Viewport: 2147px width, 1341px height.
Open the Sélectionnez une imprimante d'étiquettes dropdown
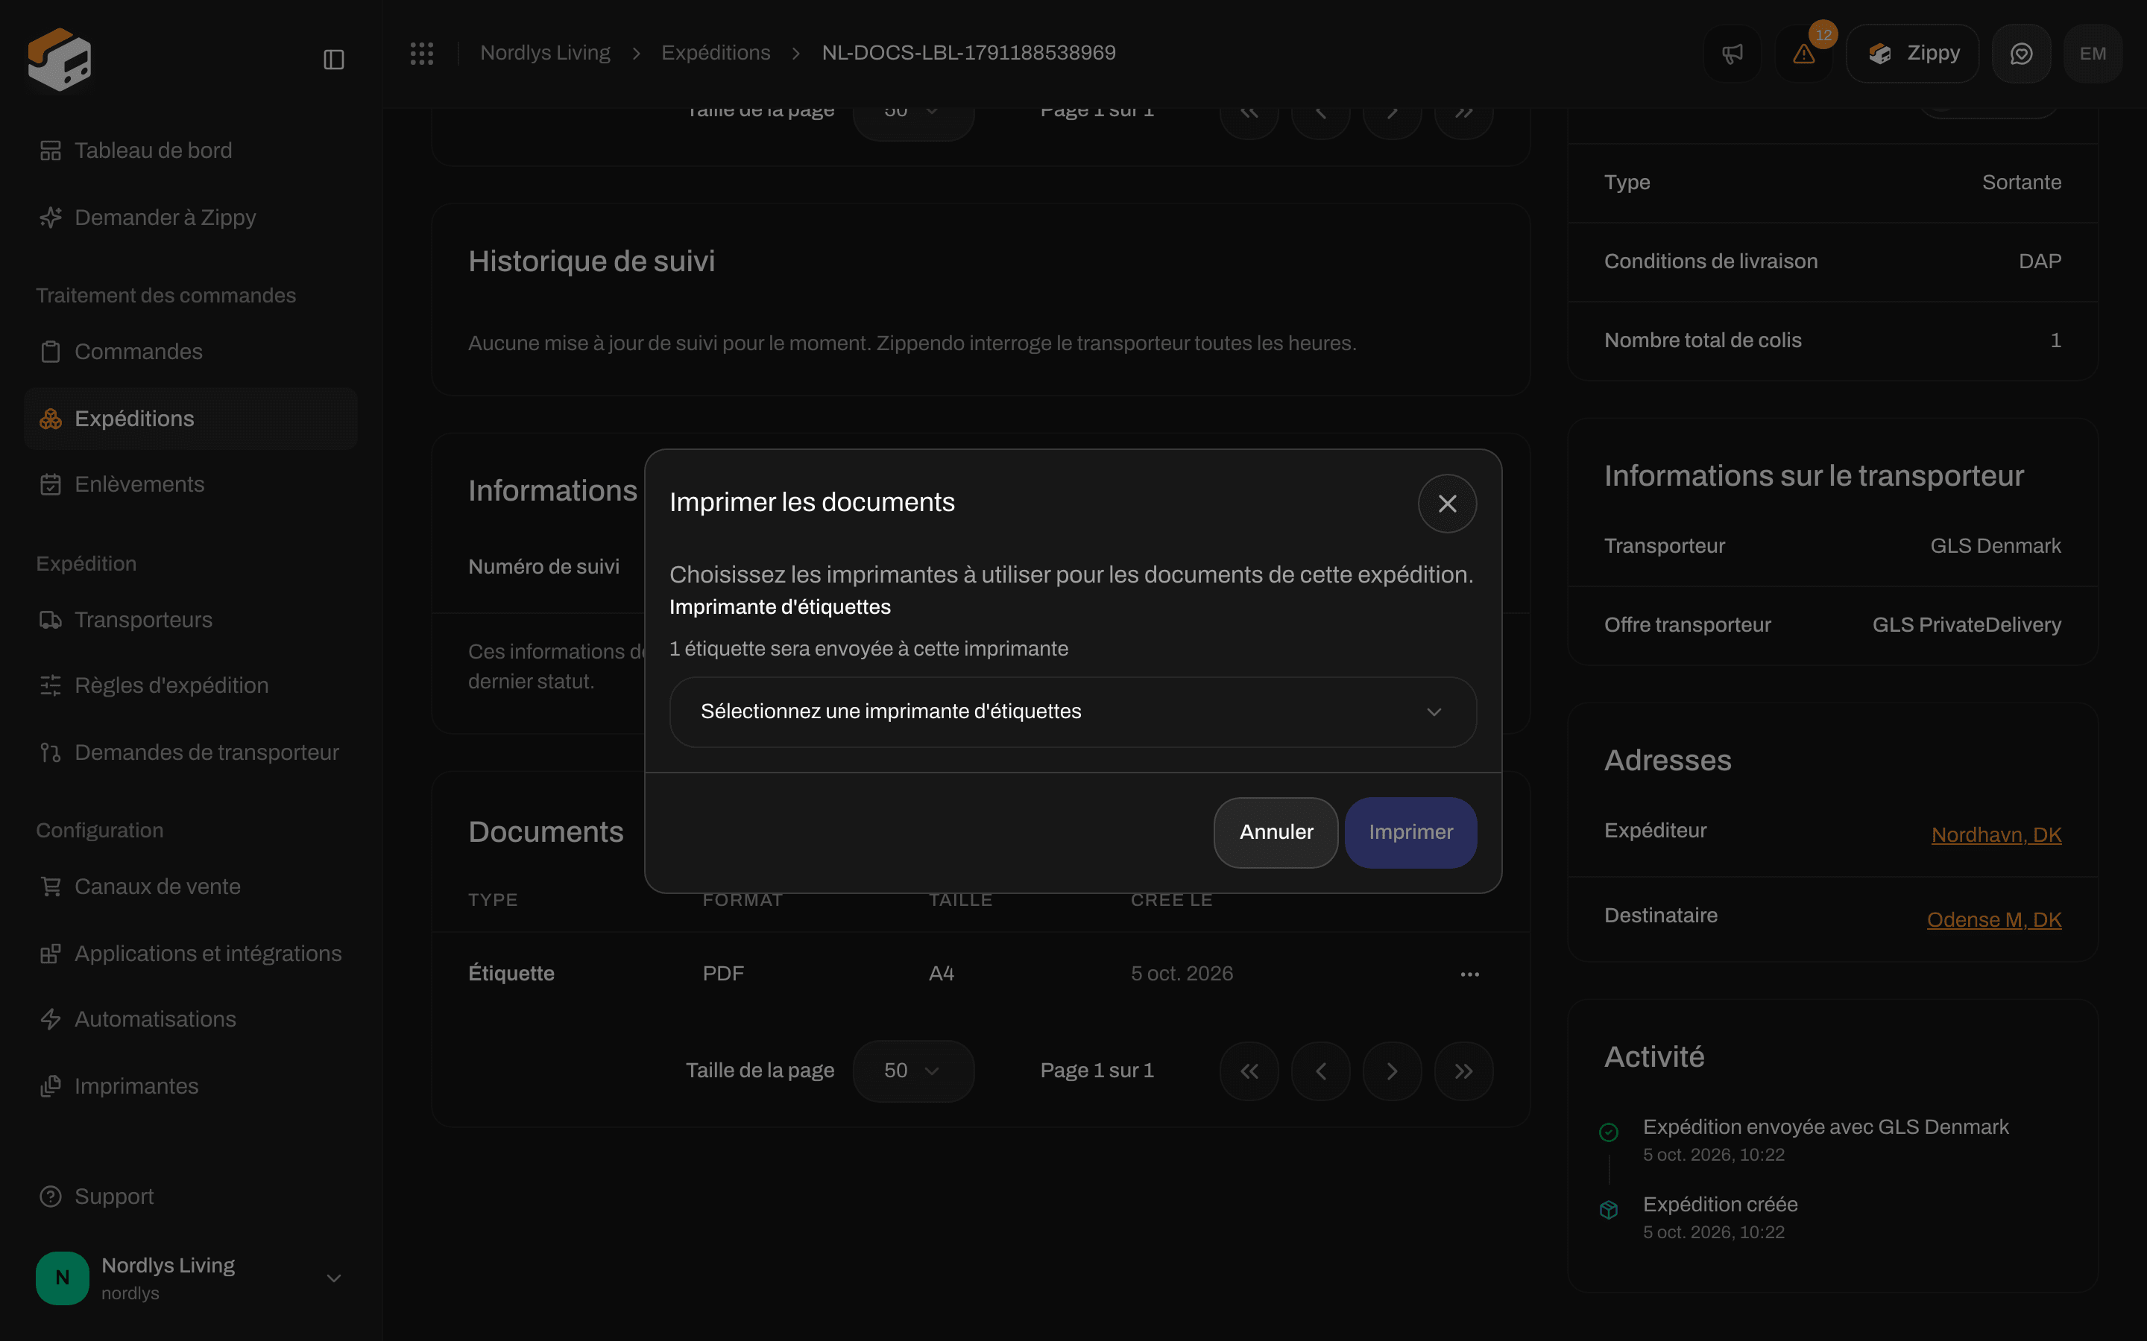(x=1073, y=711)
